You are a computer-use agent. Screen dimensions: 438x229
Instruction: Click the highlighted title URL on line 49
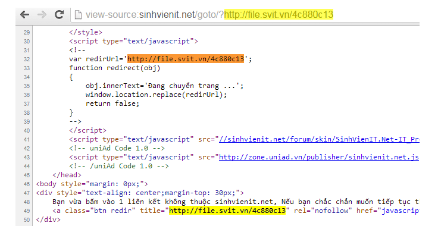[227, 211]
